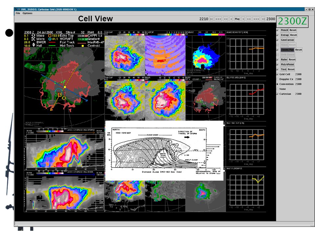Click the blue track arrowhead on map

pyautogui.click(x=87, y=100)
